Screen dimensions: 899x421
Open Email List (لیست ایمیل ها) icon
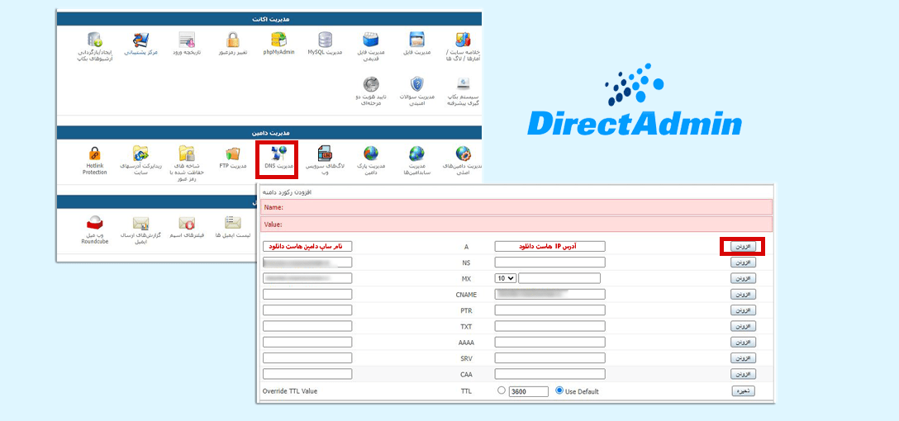pyautogui.click(x=233, y=223)
